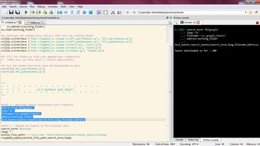
Task: Close the hidden.py tab
Action: (42, 23)
